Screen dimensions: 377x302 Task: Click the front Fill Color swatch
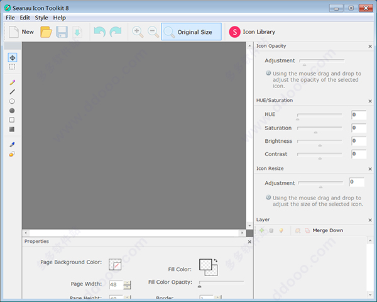coord(205,264)
